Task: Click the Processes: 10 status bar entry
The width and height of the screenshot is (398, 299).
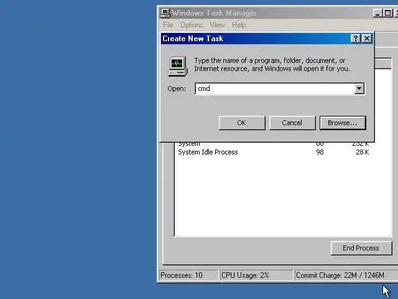Action: (x=188, y=275)
